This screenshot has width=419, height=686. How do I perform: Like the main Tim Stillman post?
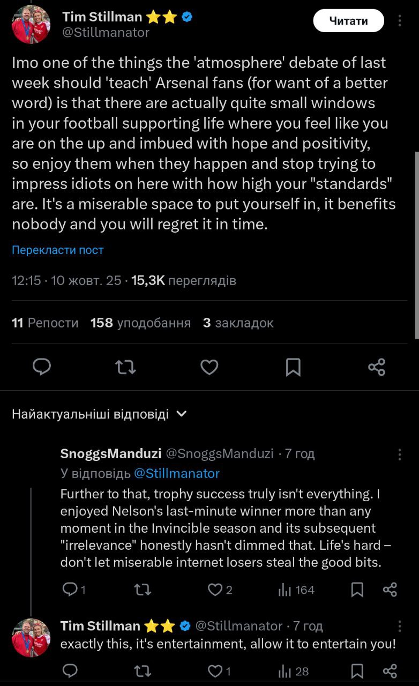tap(209, 367)
